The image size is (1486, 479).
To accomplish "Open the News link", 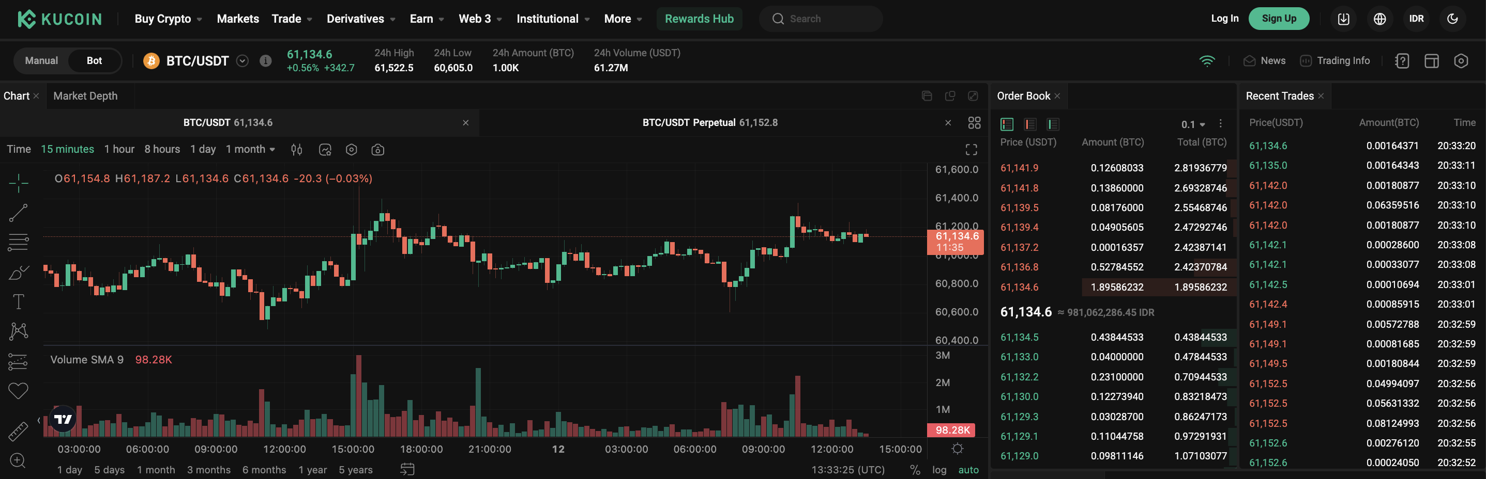I will pyautogui.click(x=1265, y=60).
